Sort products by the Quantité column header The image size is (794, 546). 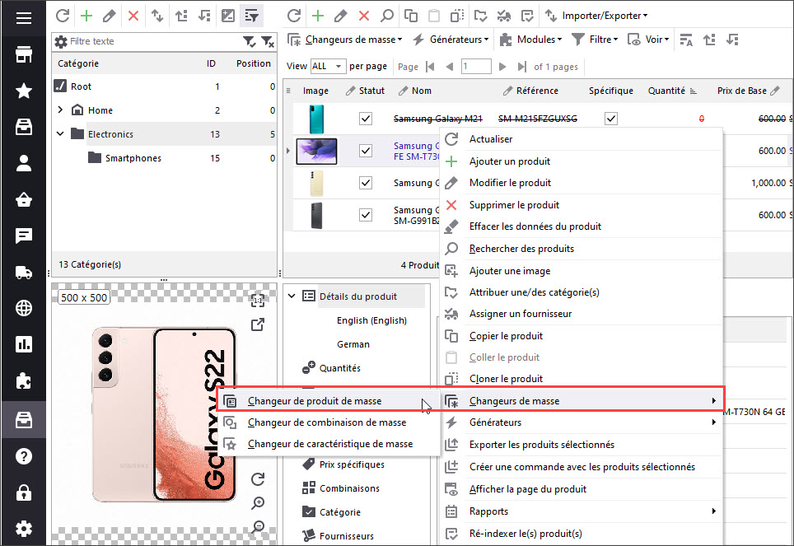(x=672, y=91)
